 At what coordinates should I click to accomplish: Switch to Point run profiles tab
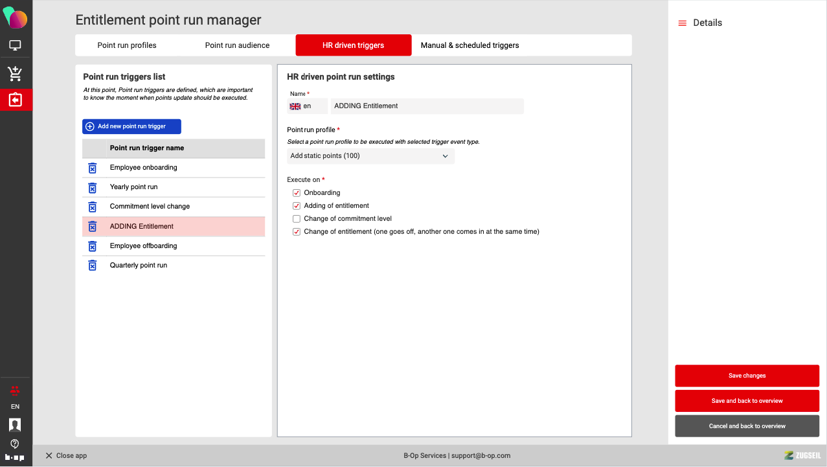tap(127, 45)
